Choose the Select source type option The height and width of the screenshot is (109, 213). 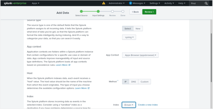[128, 29]
